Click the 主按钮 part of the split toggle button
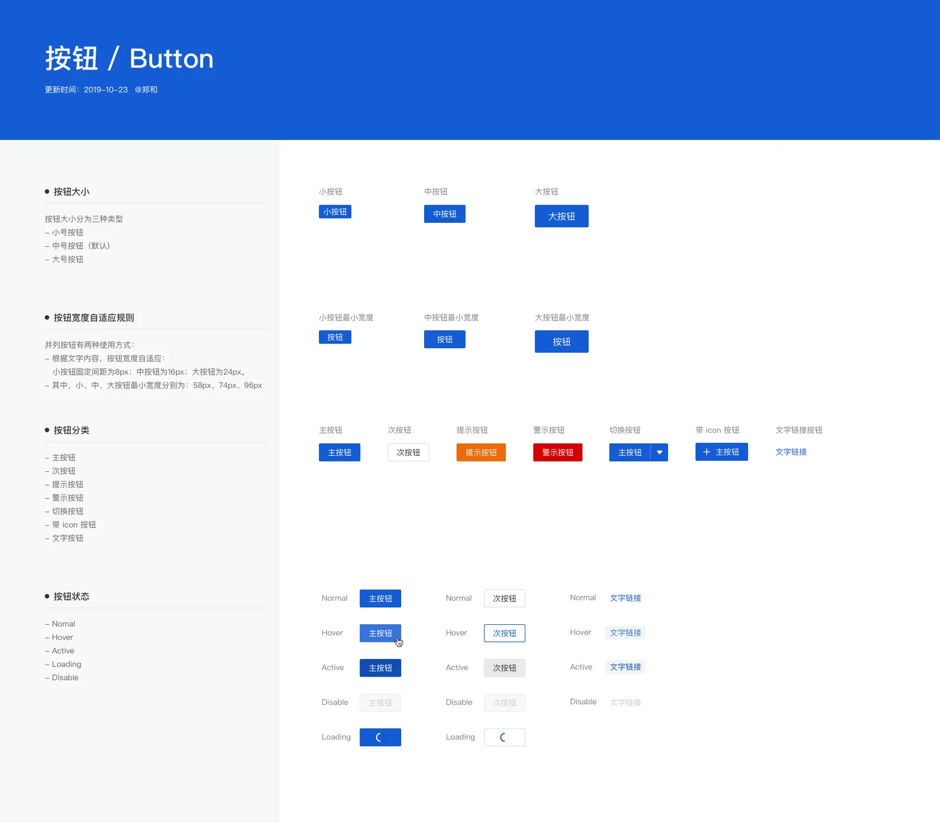 [630, 452]
